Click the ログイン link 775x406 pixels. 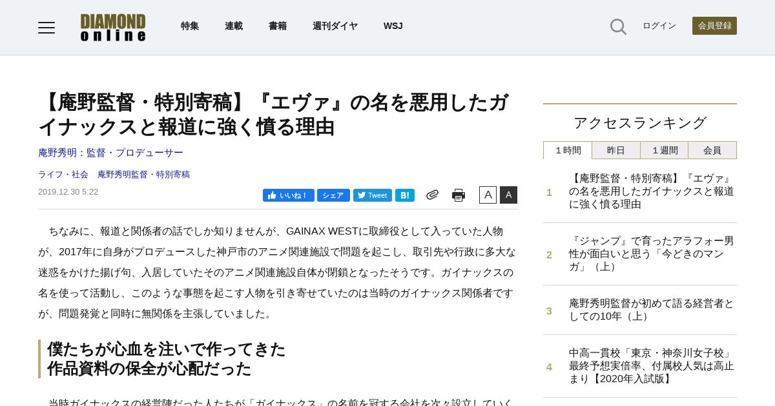coord(659,26)
